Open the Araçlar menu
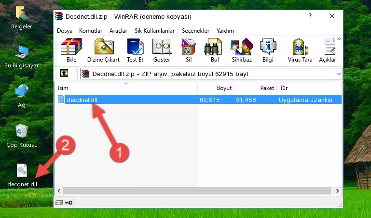Image resolution: width=371 pixels, height=218 pixels. pyautogui.click(x=118, y=31)
